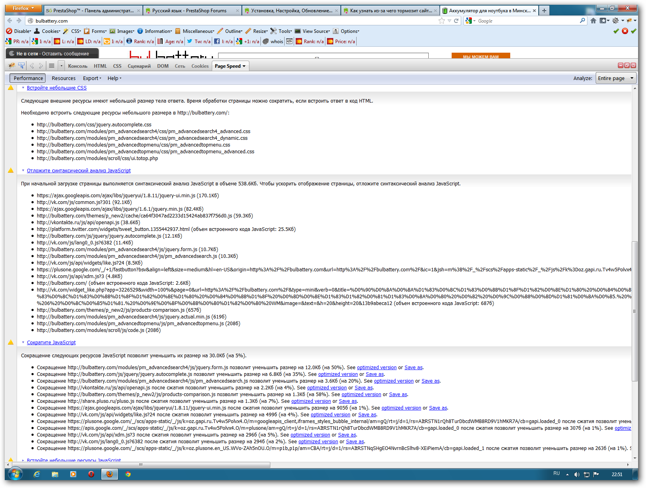The width and height of the screenshot is (646, 488).
Task: Click the Alexa 'Rank: n/a' indicator
Action: [141, 41]
